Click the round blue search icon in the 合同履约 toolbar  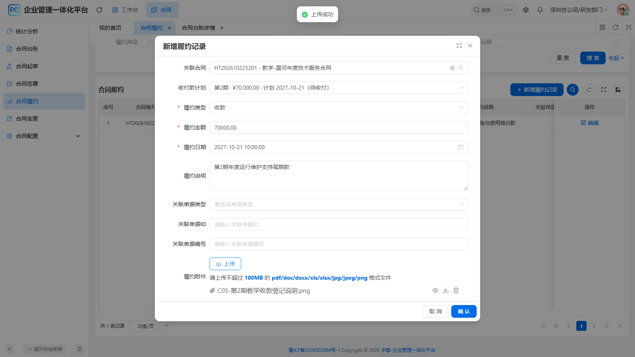pyautogui.click(x=573, y=90)
